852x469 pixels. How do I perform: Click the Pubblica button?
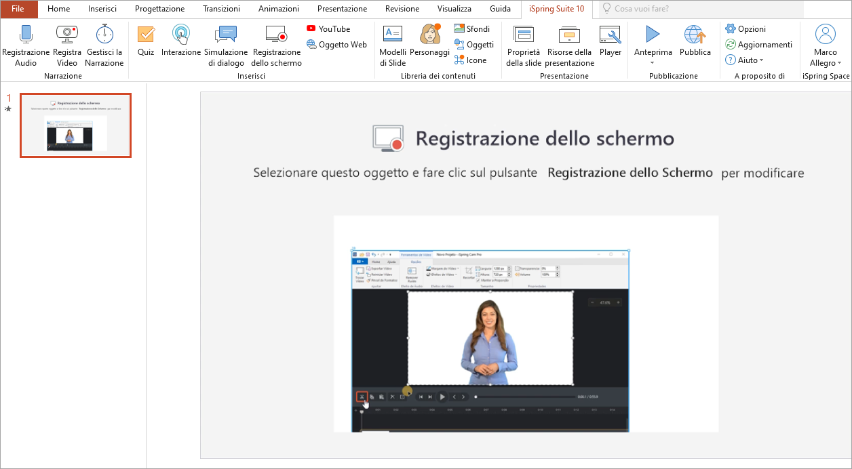[x=695, y=41]
